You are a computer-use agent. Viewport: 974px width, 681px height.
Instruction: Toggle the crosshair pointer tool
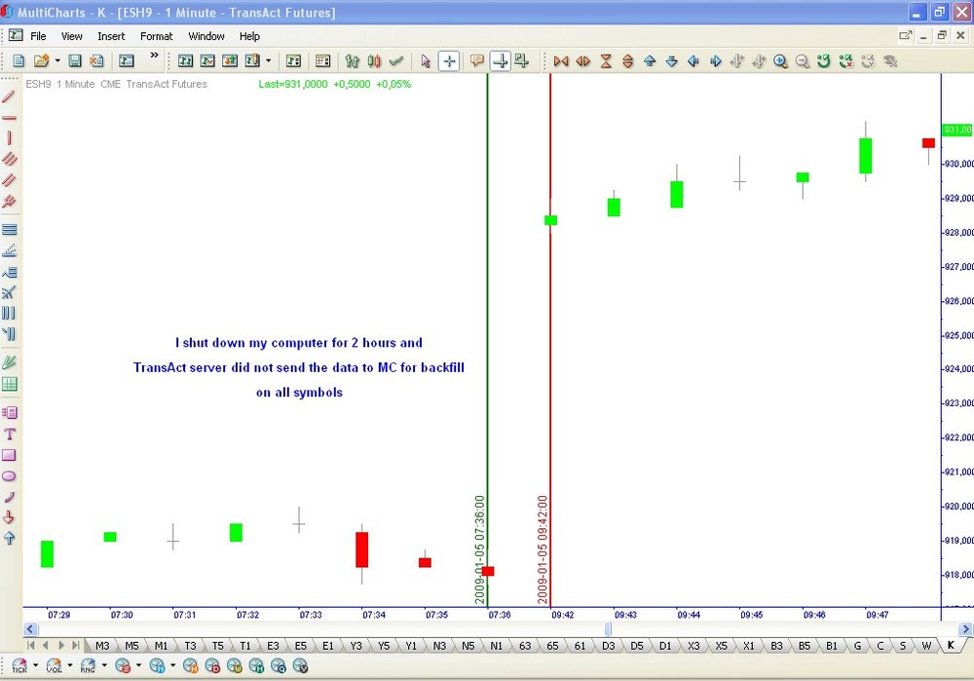click(449, 61)
